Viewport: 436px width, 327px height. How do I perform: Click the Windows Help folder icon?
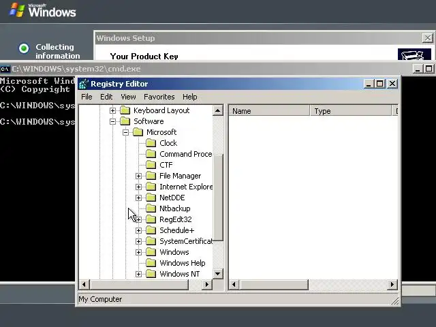151,263
